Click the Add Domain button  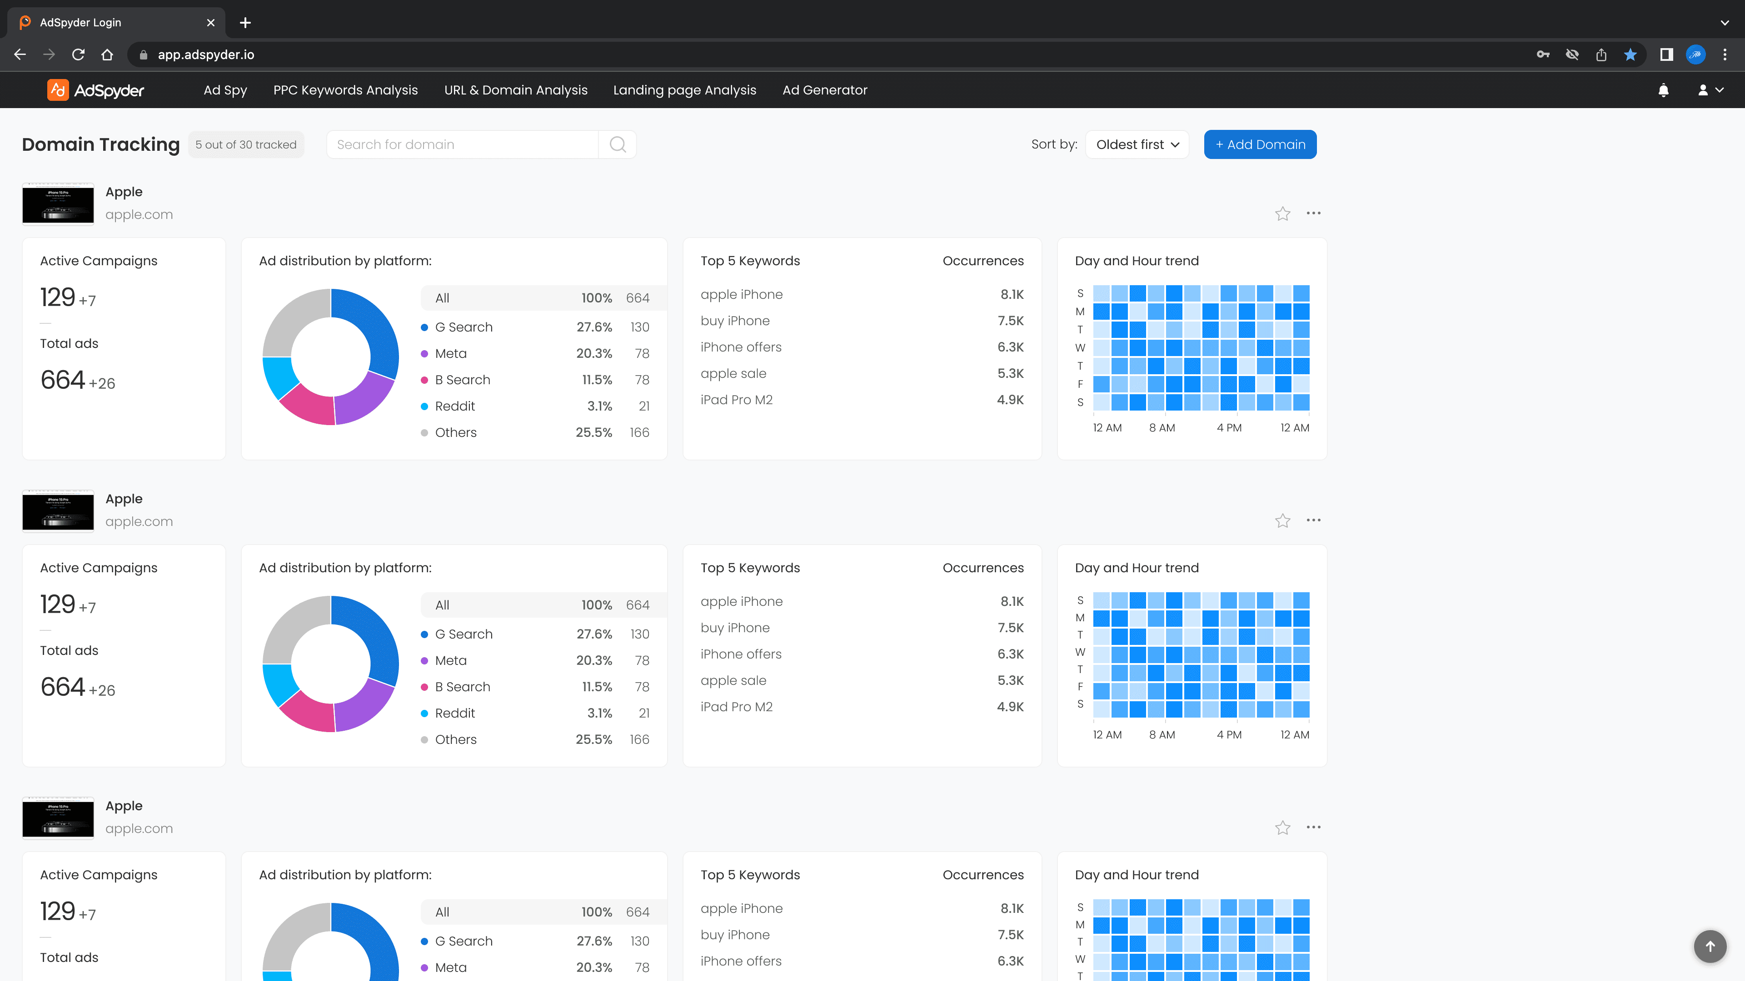[x=1260, y=144]
